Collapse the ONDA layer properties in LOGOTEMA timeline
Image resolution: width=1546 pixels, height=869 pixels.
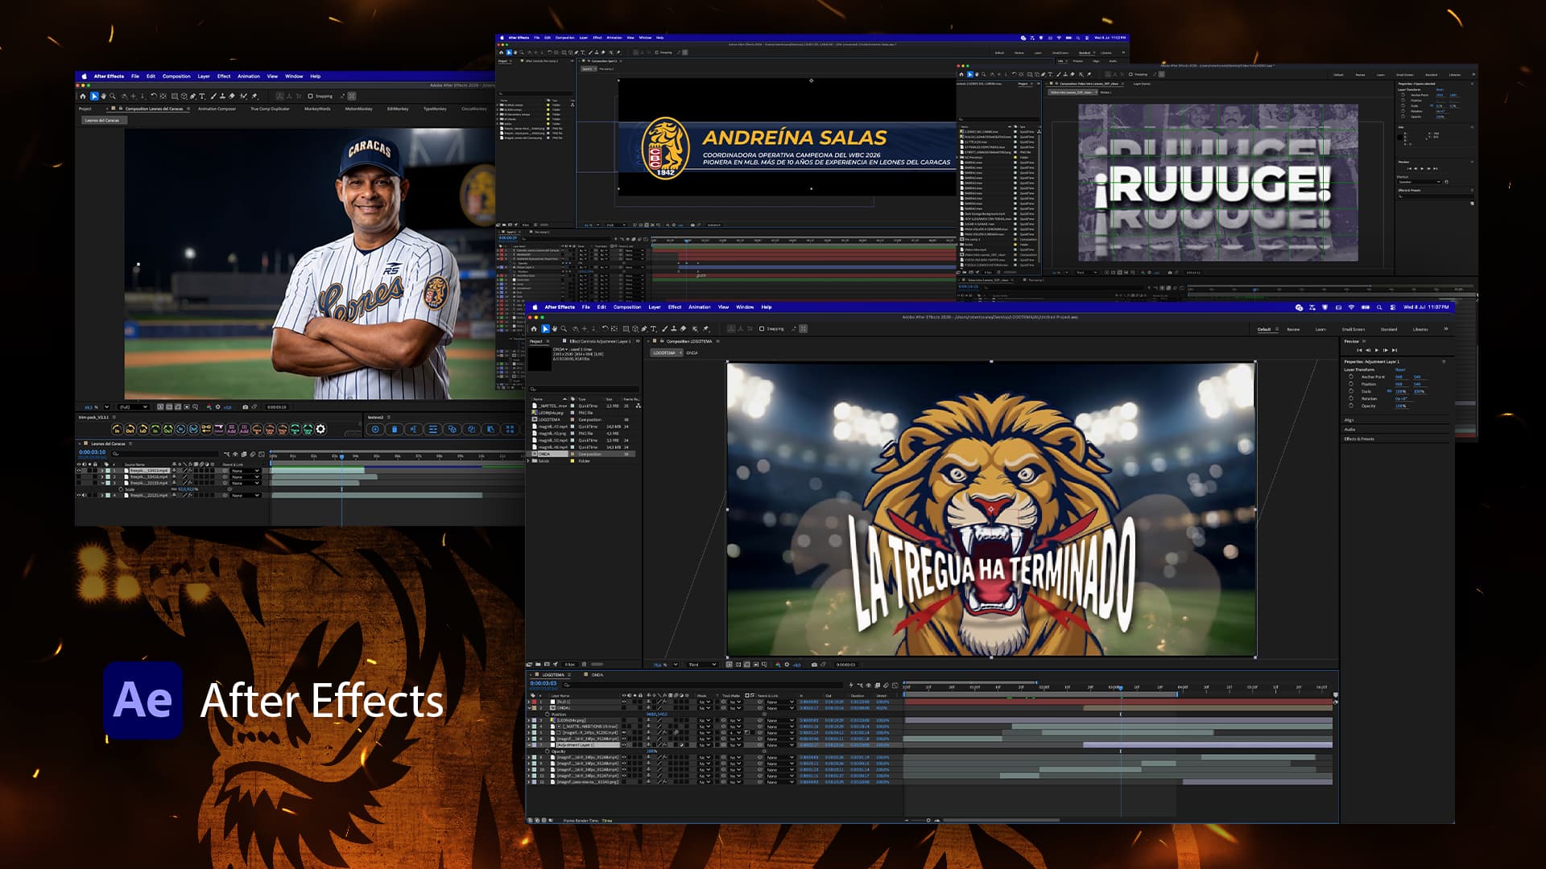coord(529,708)
